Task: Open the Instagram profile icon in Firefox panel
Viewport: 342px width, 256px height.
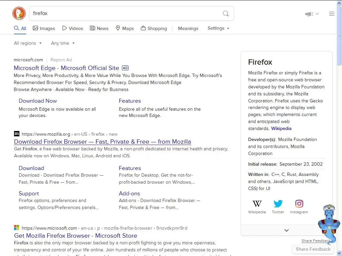Action: pyautogui.click(x=299, y=204)
